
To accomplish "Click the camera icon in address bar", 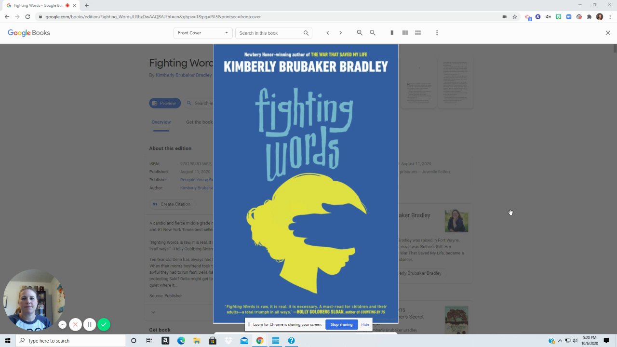I will [505, 16].
